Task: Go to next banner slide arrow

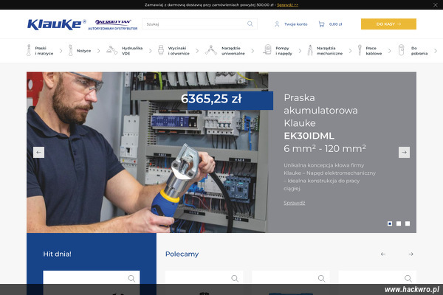Action: [x=404, y=152]
